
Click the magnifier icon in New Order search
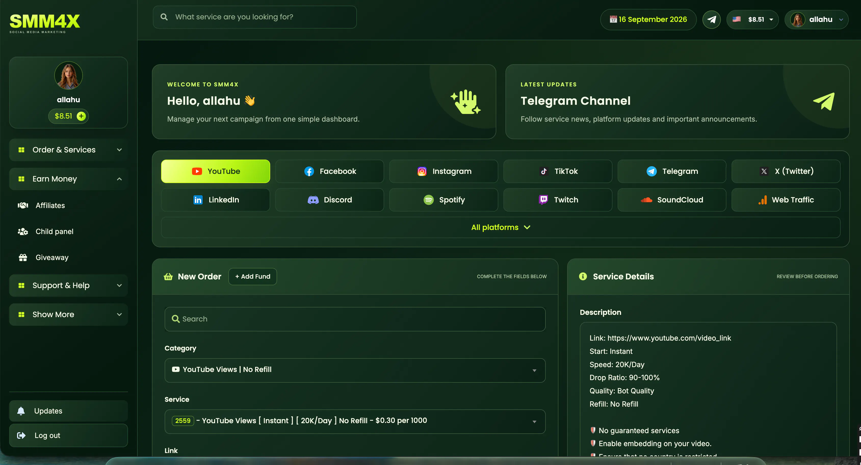[x=175, y=319]
